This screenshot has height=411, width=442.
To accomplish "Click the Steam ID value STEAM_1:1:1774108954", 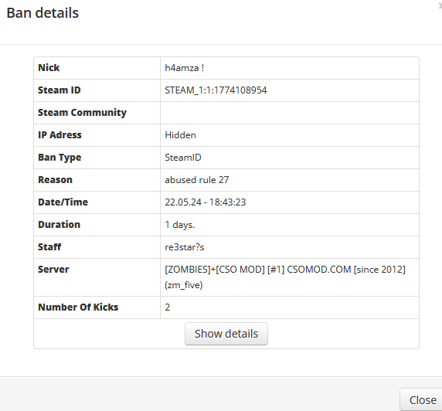I will [216, 90].
